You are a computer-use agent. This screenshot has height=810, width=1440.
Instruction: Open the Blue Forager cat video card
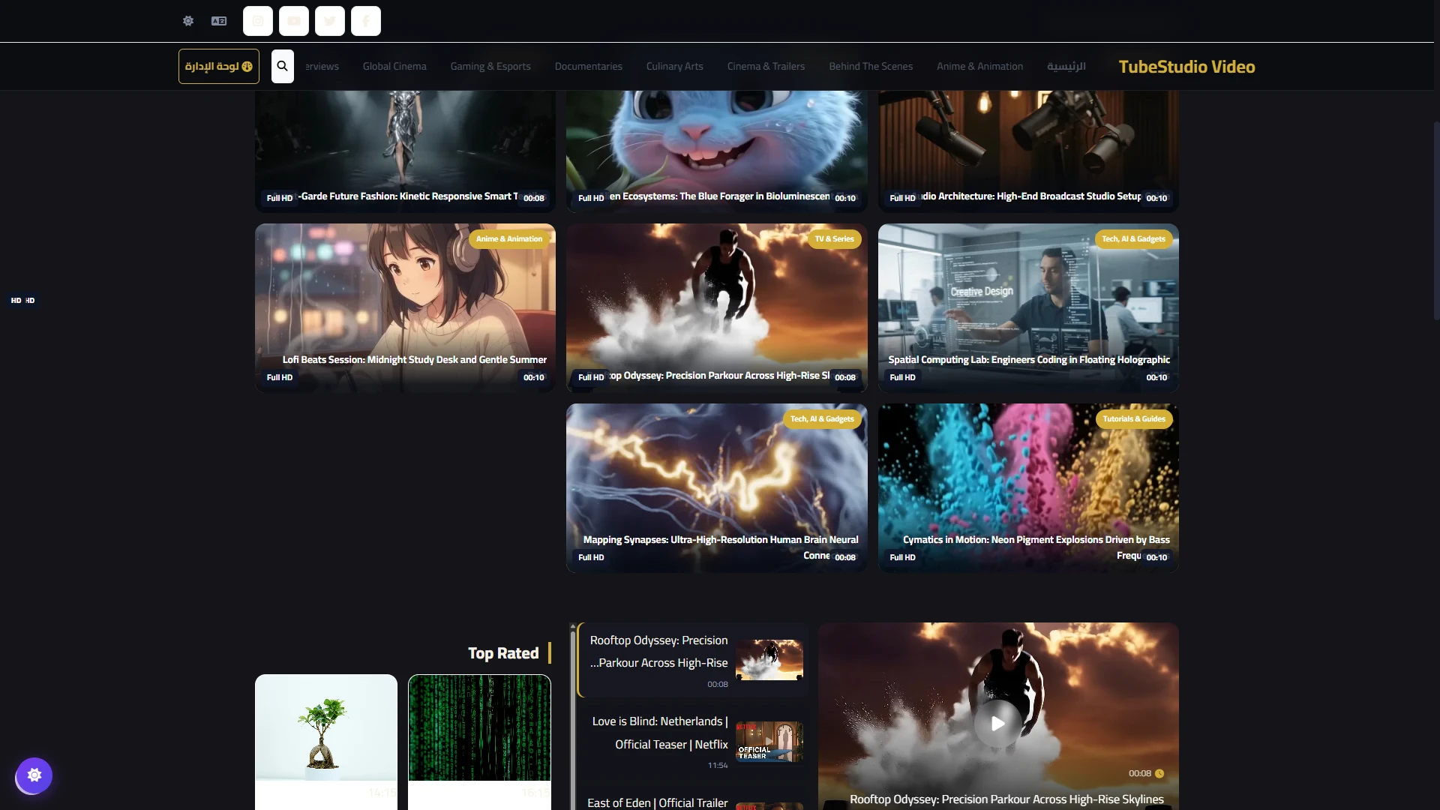point(716,150)
